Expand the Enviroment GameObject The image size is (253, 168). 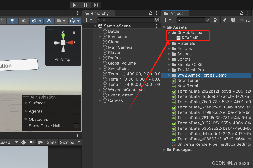tap(100, 37)
